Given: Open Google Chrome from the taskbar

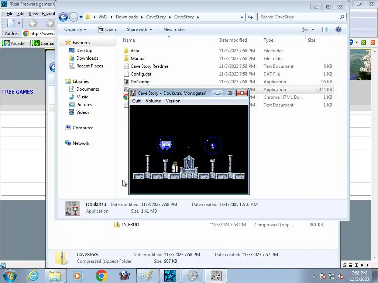Looking at the screenshot, I should [101, 276].
